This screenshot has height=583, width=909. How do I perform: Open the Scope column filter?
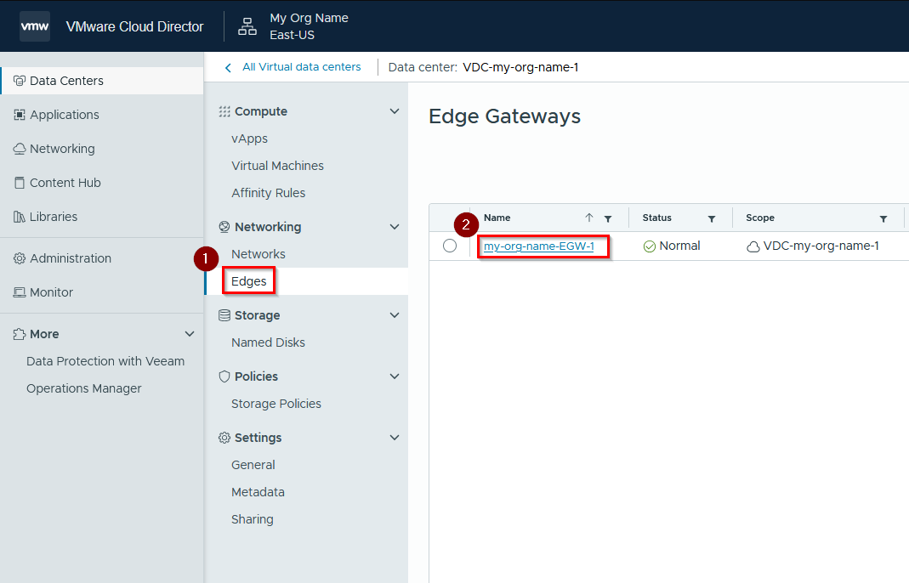coord(883,218)
